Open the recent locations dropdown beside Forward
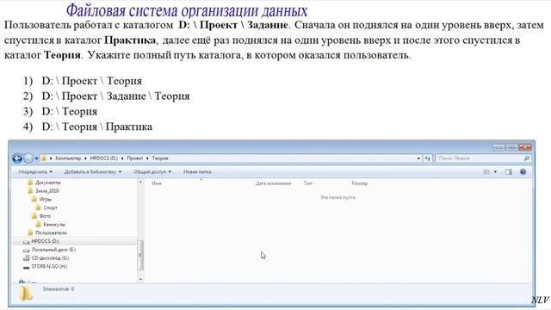This screenshot has width=551, height=310. click(36, 158)
